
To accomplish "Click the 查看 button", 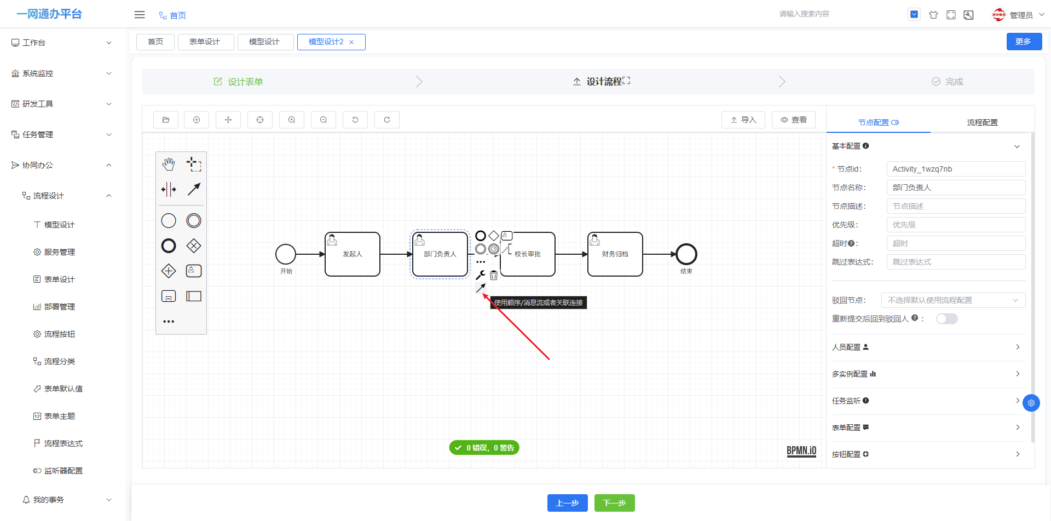I will (794, 120).
